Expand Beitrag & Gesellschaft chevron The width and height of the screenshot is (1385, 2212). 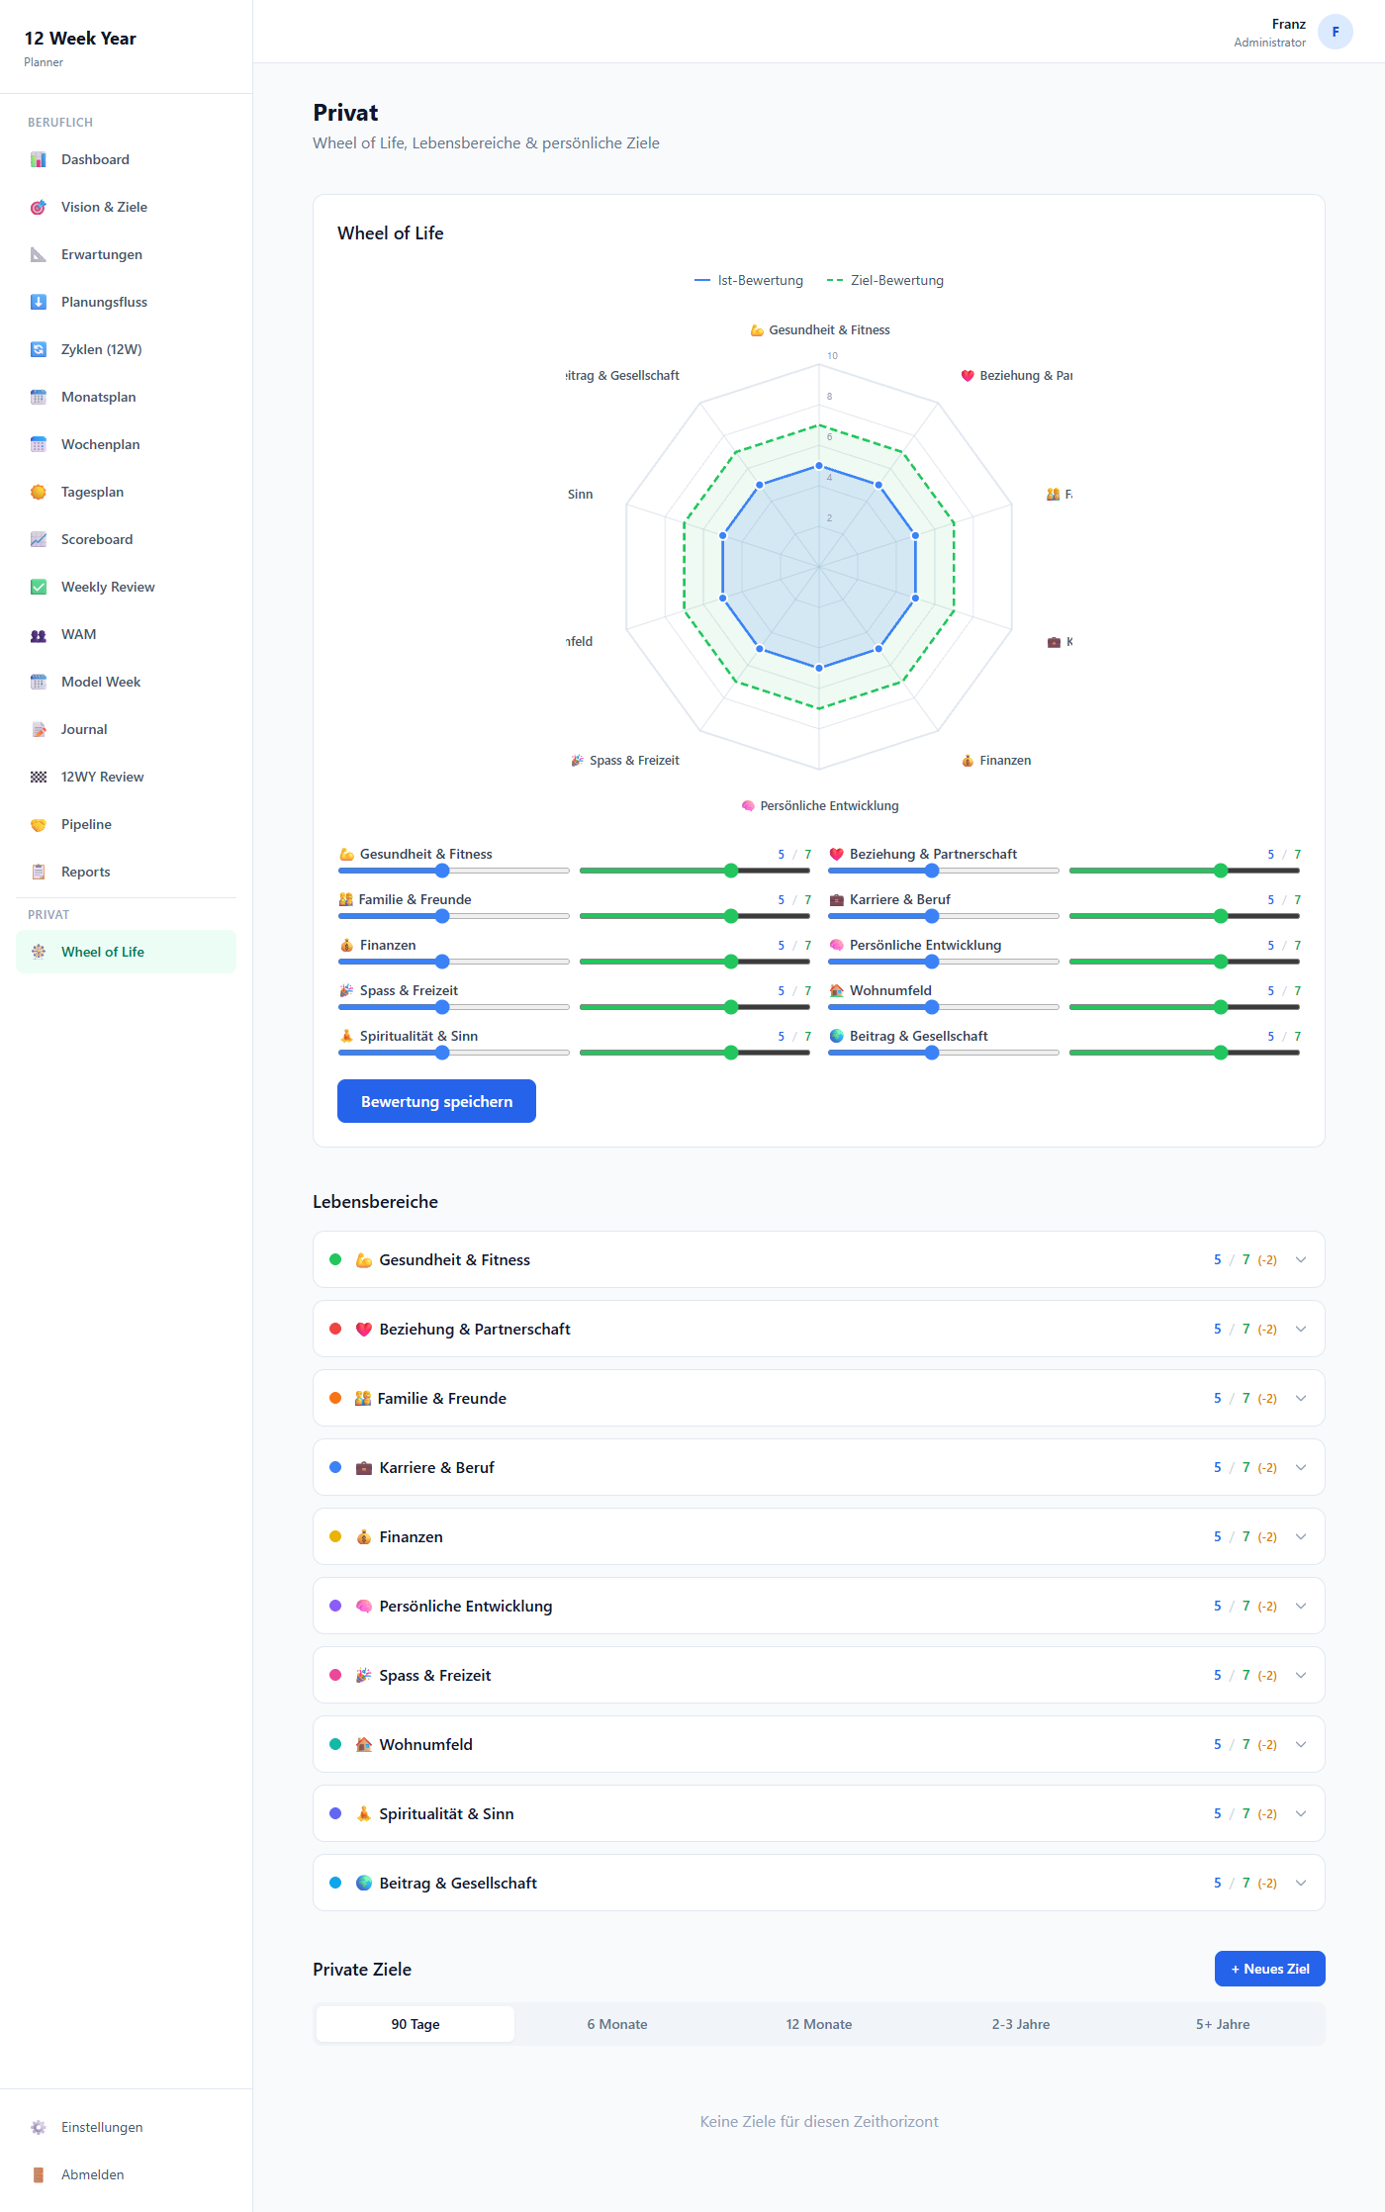click(1300, 1883)
